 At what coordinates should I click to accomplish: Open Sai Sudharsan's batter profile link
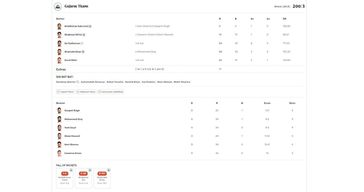pos(72,43)
